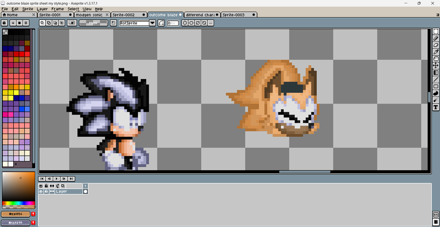
Task: Click the rainbow hue slider bar
Action: pyautogui.click(x=19, y=203)
